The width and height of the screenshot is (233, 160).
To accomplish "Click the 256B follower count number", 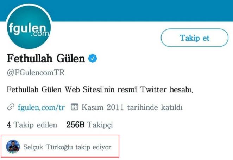I will [x=75, y=125].
